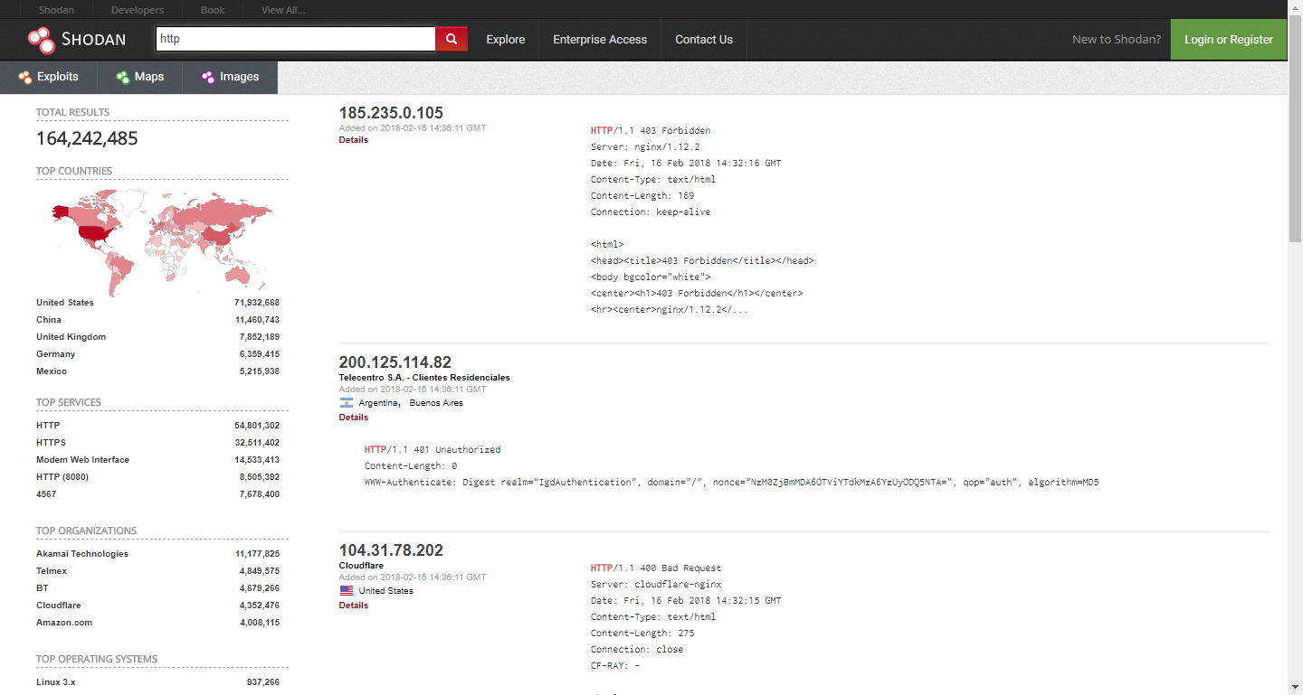Filter by Cloudflare in Top Organizations
Viewport: 1303px width, 695px height.
[59, 606]
